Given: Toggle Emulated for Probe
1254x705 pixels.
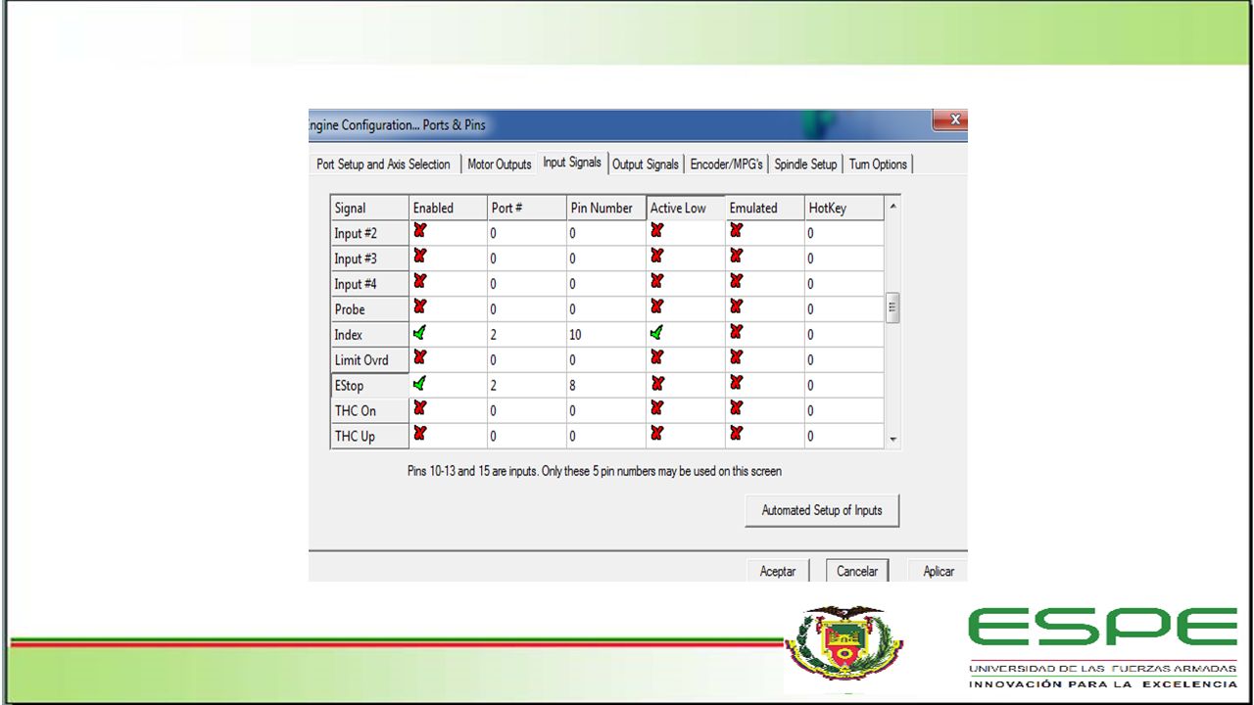Looking at the screenshot, I should (737, 307).
